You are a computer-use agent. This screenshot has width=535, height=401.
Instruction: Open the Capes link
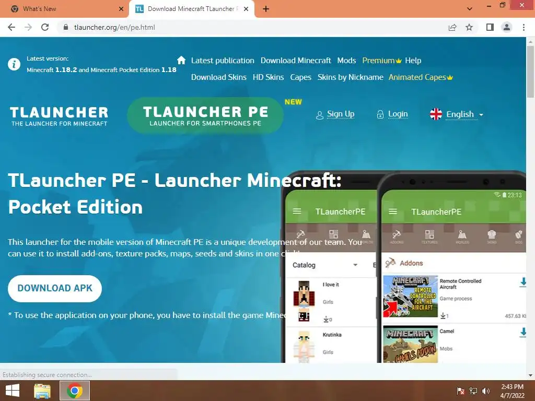(300, 77)
